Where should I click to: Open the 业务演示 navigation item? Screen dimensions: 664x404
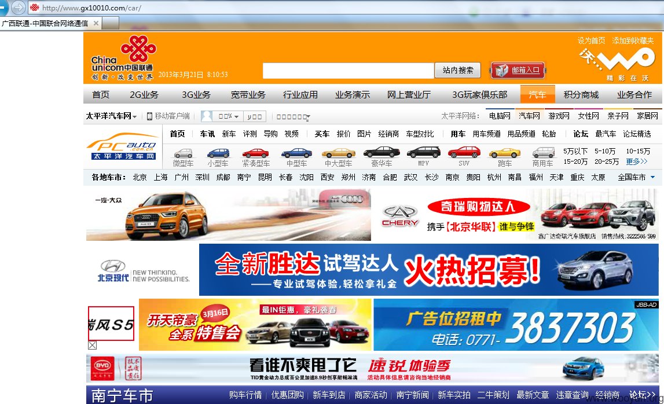click(x=353, y=95)
